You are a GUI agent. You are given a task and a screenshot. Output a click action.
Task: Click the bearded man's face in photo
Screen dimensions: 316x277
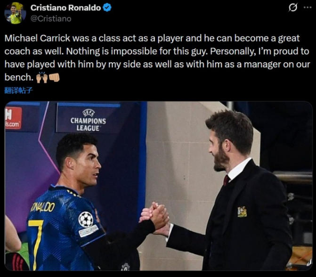(219, 153)
